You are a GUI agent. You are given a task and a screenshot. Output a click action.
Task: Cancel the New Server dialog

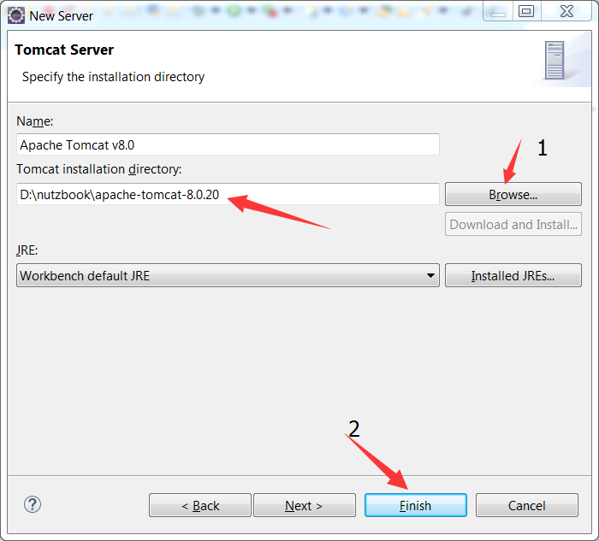tap(527, 505)
